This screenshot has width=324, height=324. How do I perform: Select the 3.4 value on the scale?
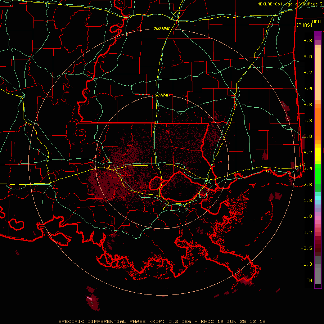(308, 168)
